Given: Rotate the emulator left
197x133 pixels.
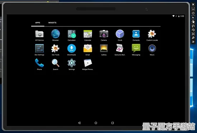Looking at the screenshot, I should (193, 26).
